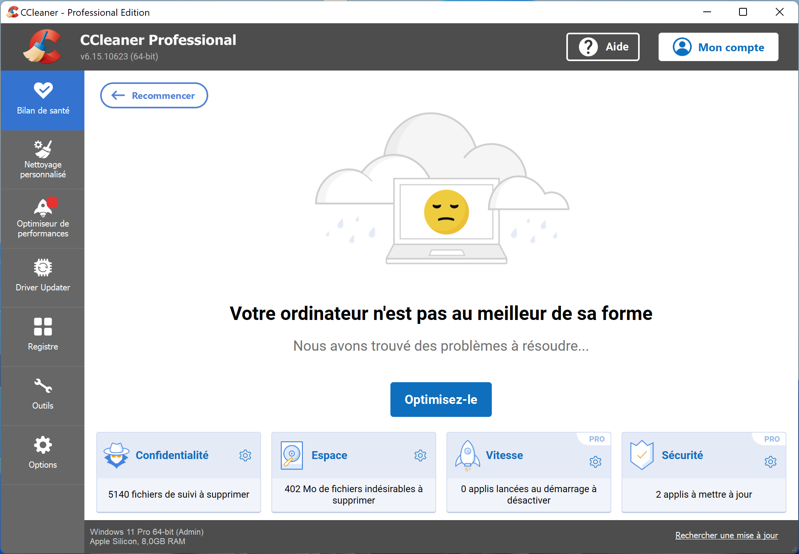This screenshot has height=554, width=799.
Task: Click Rechercher une mise à jour
Action: click(726, 535)
